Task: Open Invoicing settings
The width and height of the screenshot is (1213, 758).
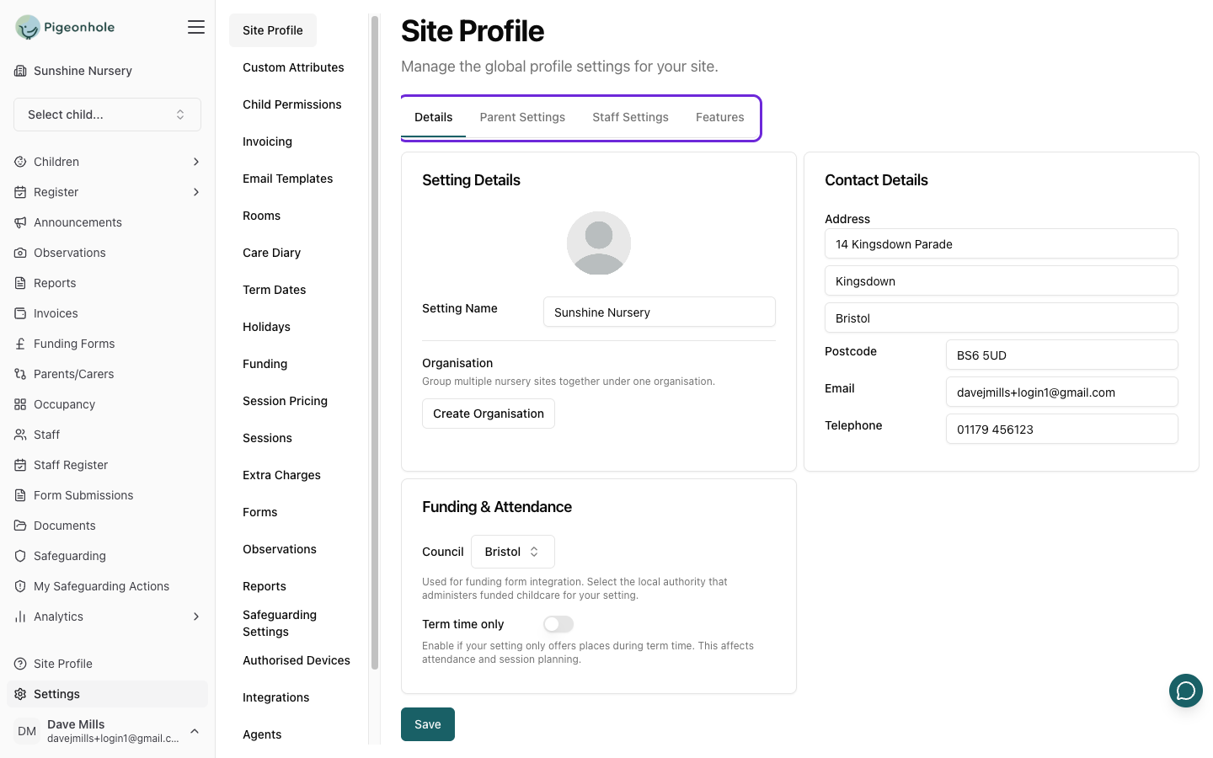Action: coord(267,141)
